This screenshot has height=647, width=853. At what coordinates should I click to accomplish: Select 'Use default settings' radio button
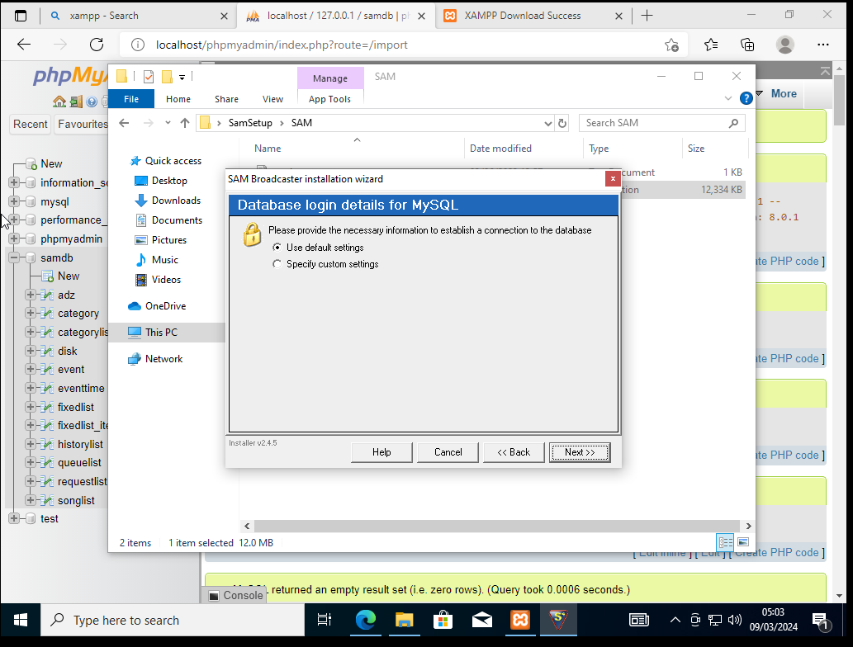(x=277, y=248)
